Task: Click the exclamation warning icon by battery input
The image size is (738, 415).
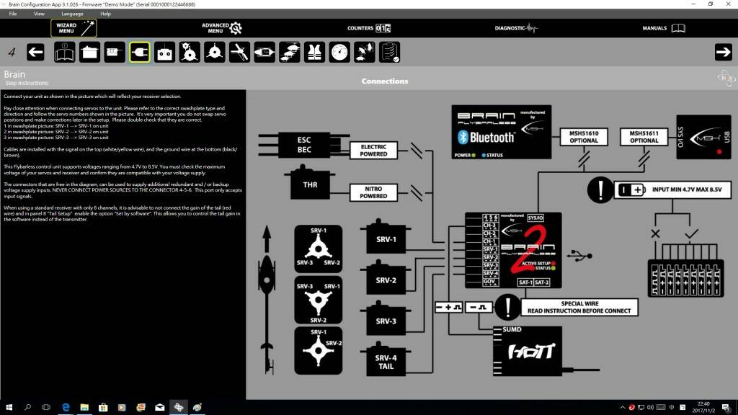Action: 600,189
